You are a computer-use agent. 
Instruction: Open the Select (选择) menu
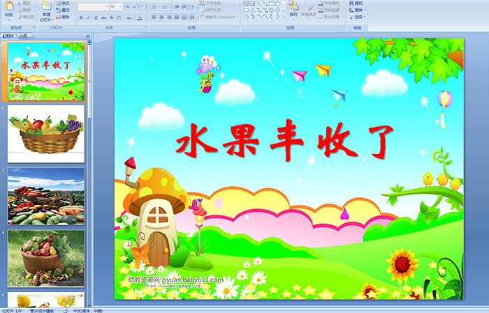(x=357, y=17)
